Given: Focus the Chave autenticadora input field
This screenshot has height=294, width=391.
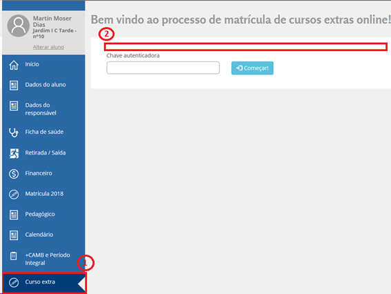Looking at the screenshot, I should (x=163, y=68).
